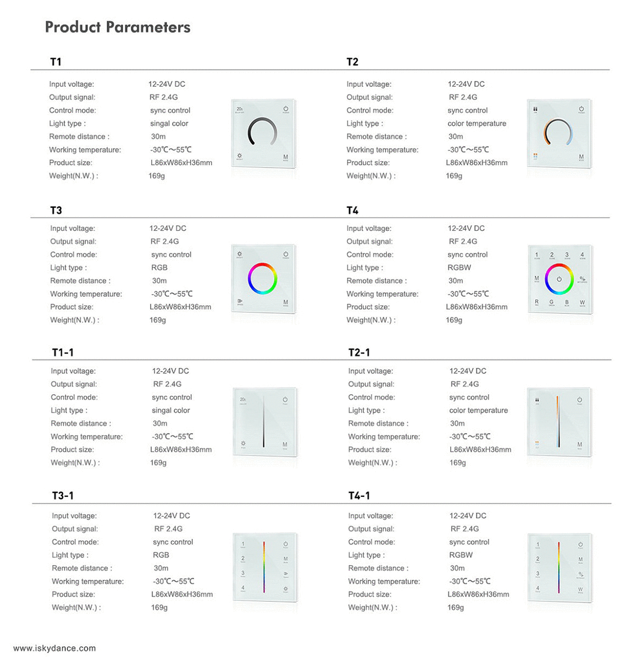Click the Product Parameters title

pos(118,27)
